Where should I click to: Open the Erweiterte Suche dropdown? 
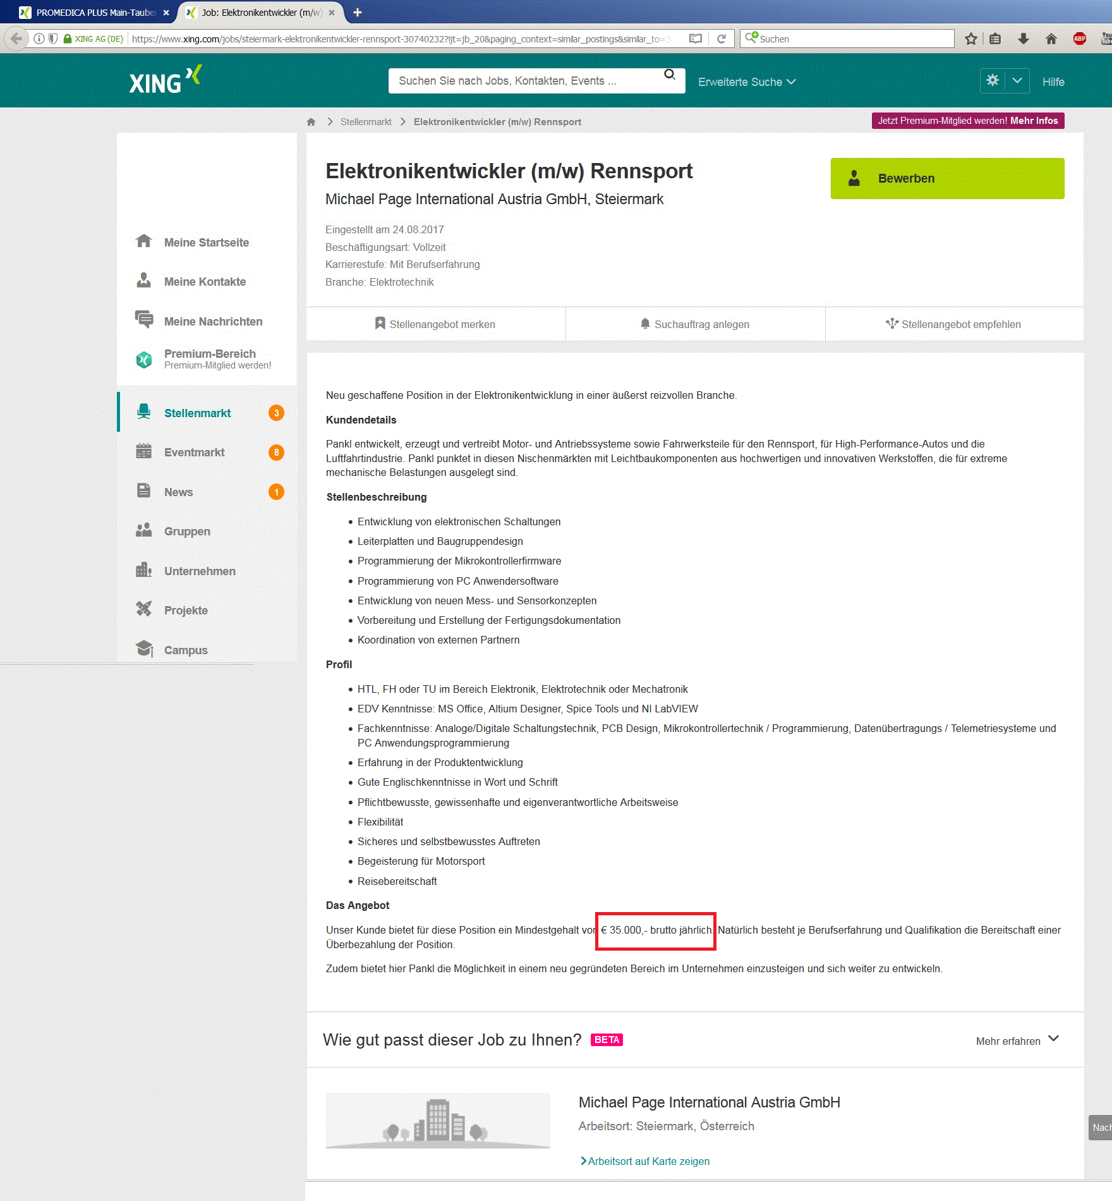(x=747, y=82)
